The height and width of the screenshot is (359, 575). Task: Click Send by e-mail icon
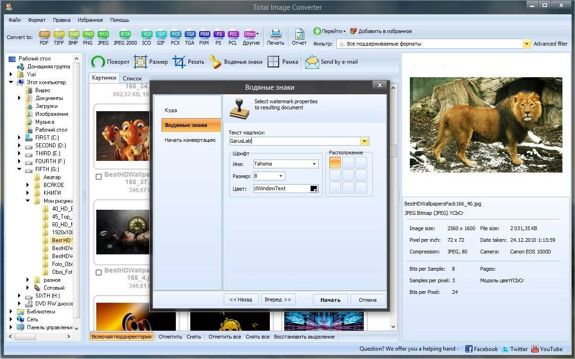(332, 62)
